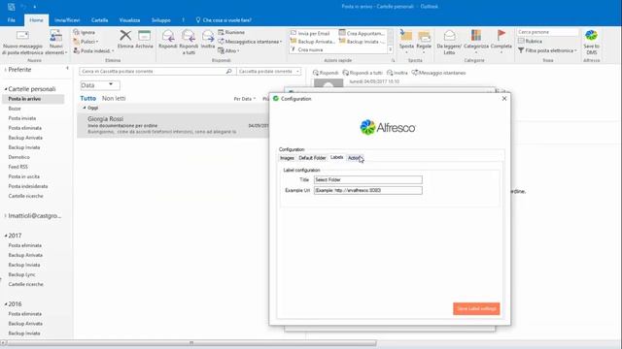Open the Giorgia Rossi email

click(173, 125)
